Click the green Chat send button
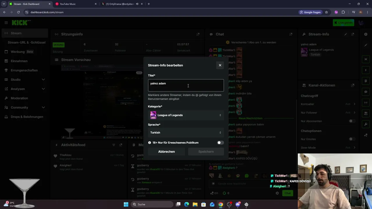The height and width of the screenshot is (209, 372). (287, 193)
